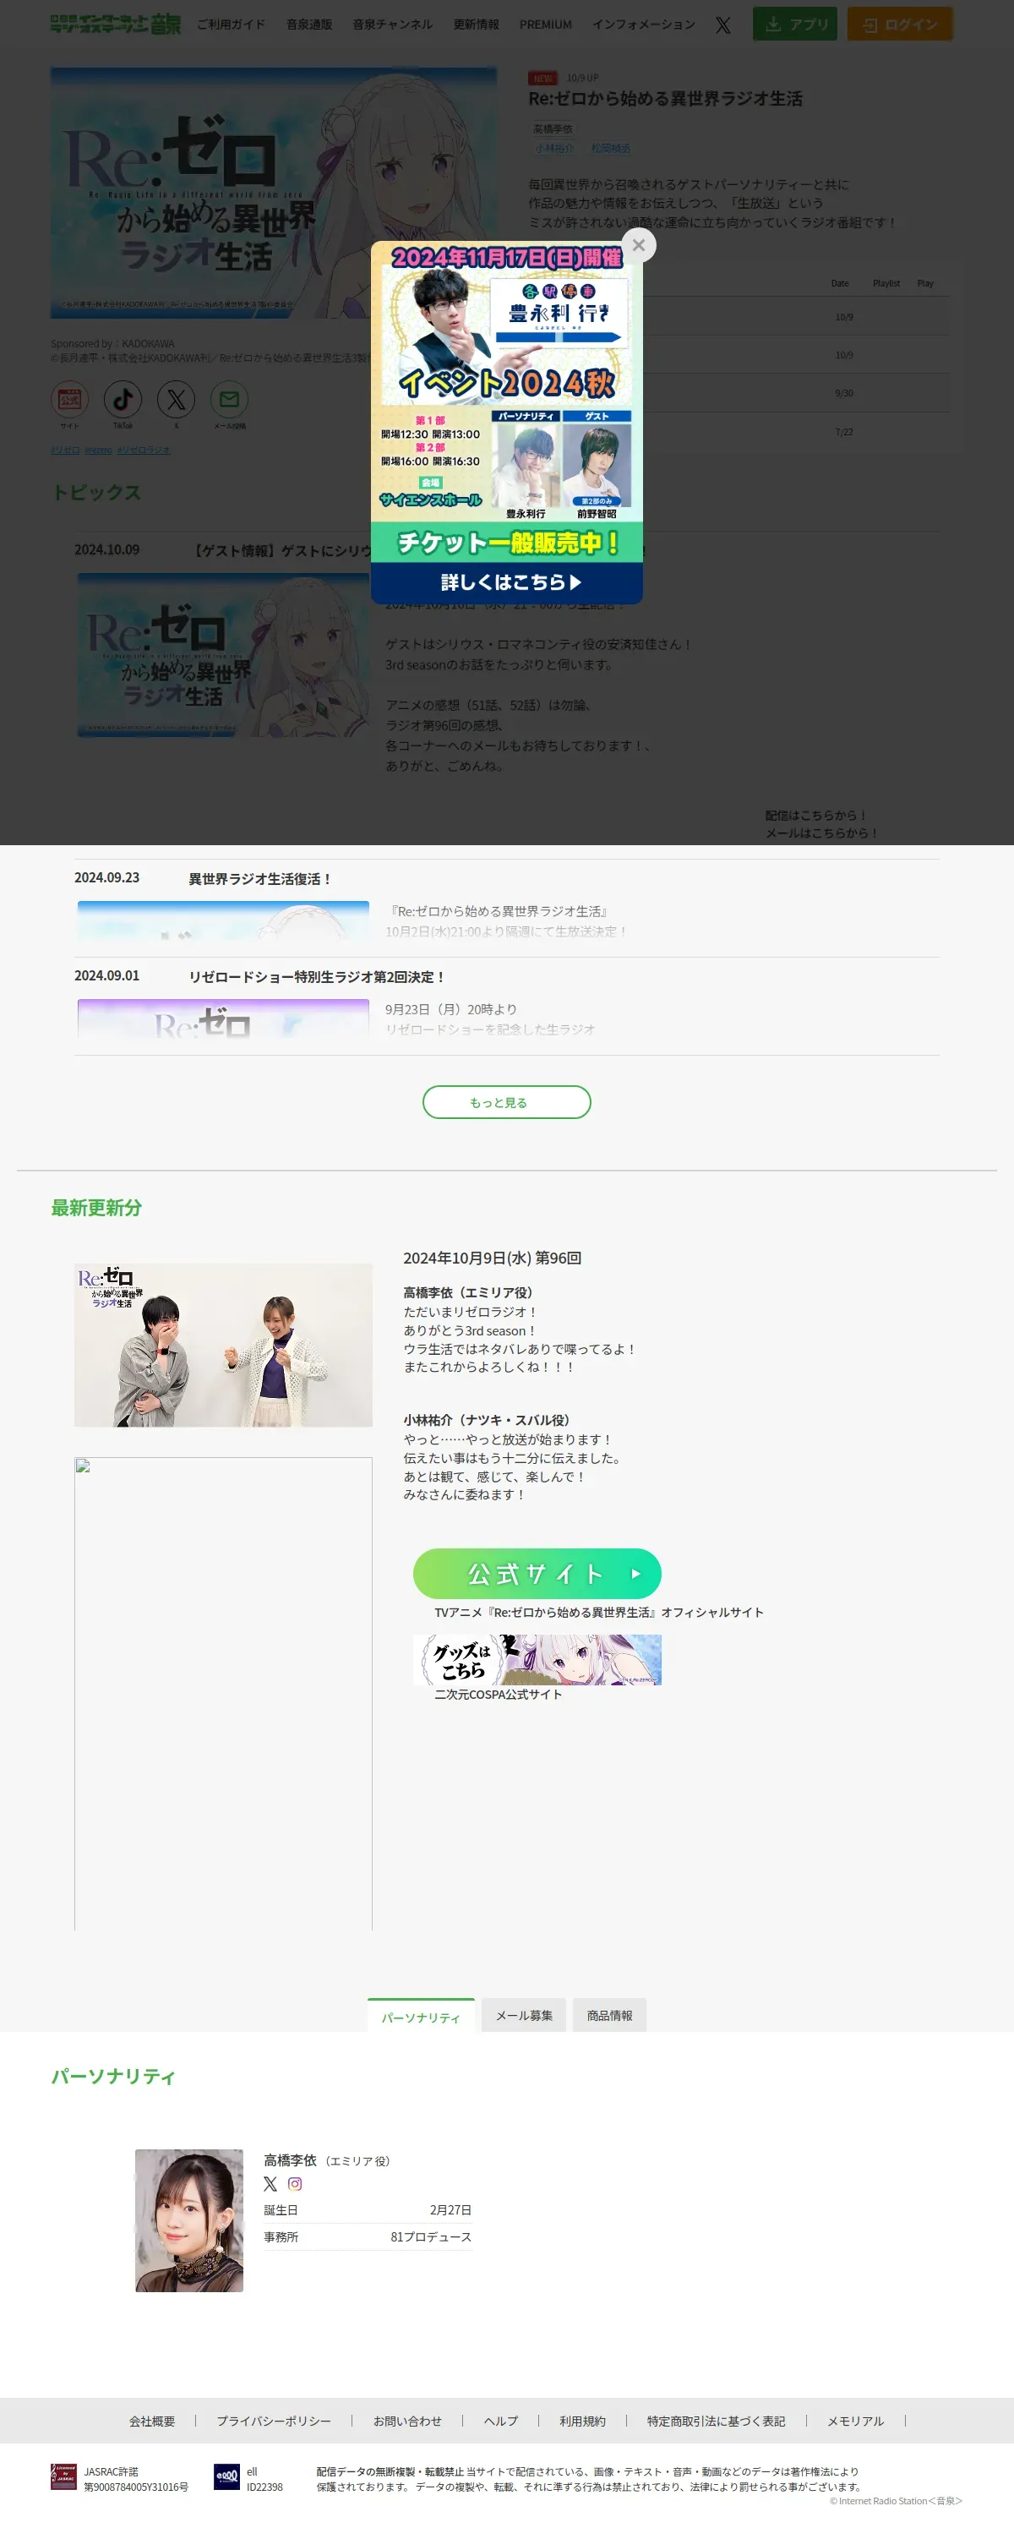Click the #リゼロ hashtag link

pyautogui.click(x=65, y=450)
